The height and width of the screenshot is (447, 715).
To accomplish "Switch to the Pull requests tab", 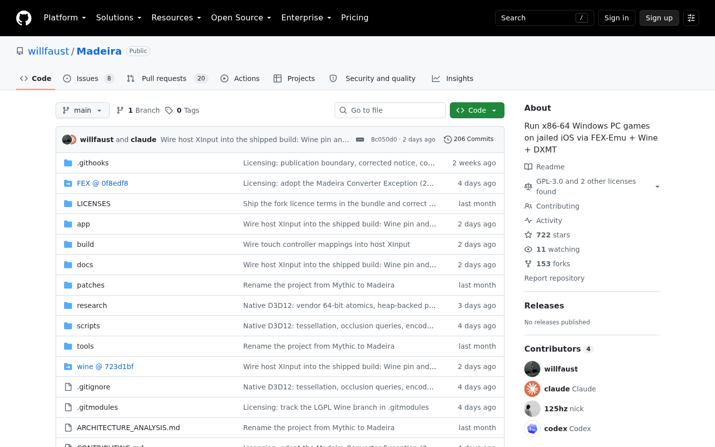I will click(x=167, y=78).
